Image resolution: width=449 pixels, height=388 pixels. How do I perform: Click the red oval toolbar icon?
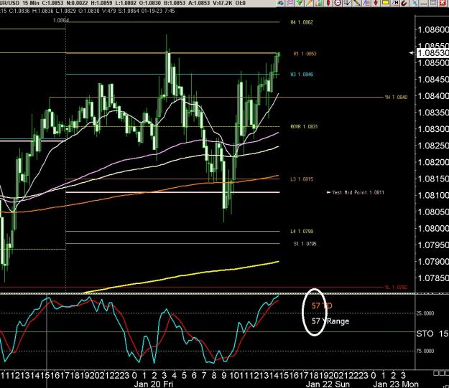click(328, 3)
